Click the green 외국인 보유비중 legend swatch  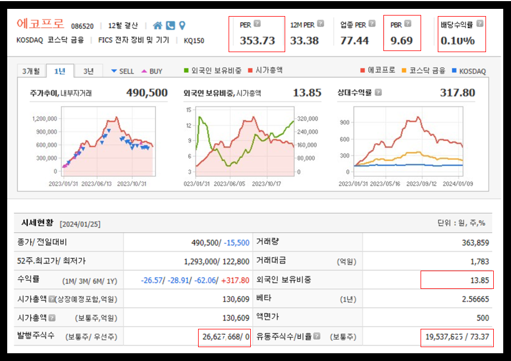tap(186, 70)
